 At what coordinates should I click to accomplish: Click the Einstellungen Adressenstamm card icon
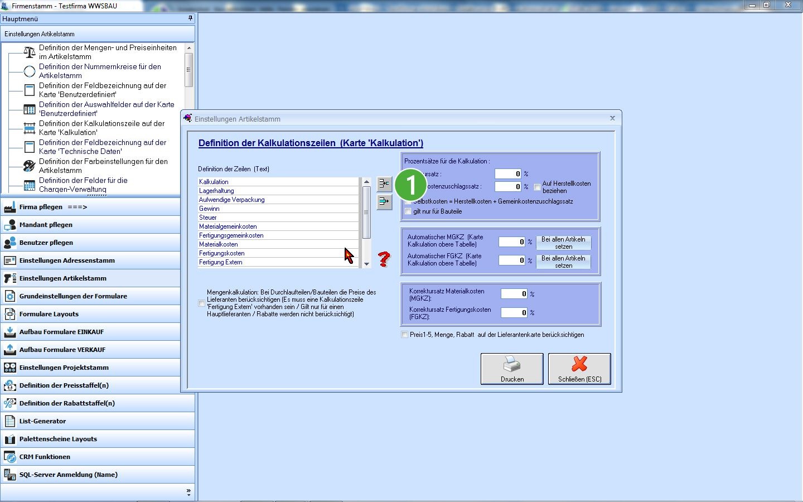(10, 260)
